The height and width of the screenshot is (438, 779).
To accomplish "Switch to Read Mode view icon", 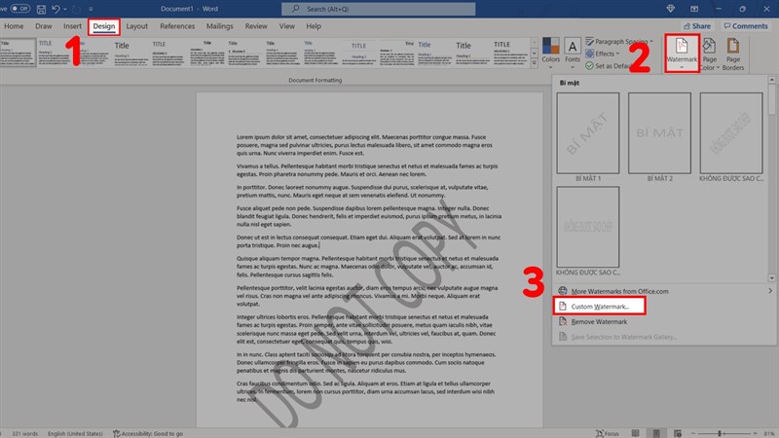I will pyautogui.click(x=635, y=433).
